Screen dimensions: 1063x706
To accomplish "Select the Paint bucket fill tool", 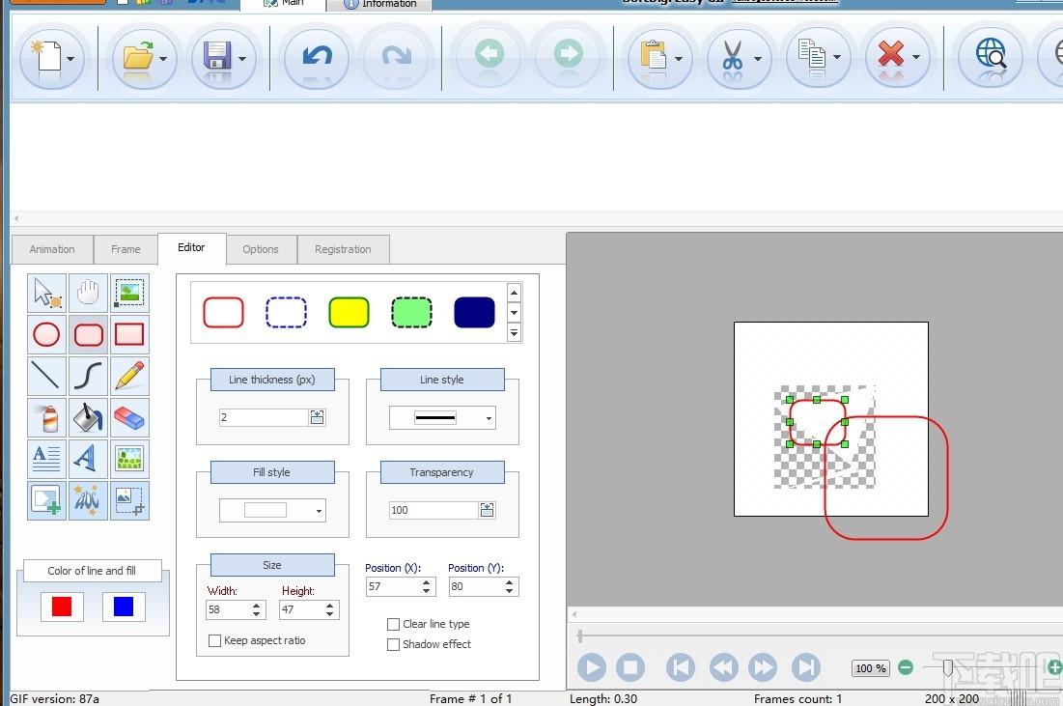I will click(88, 417).
